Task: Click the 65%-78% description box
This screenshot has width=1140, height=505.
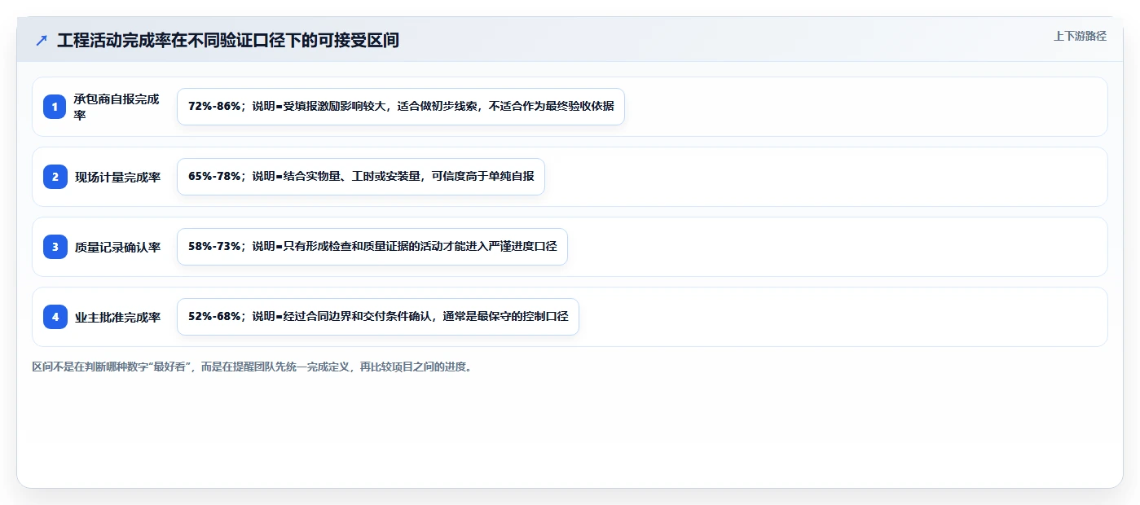Action: (x=361, y=177)
